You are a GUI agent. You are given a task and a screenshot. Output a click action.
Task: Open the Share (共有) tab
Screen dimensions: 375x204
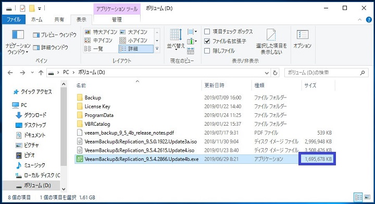(x=59, y=20)
